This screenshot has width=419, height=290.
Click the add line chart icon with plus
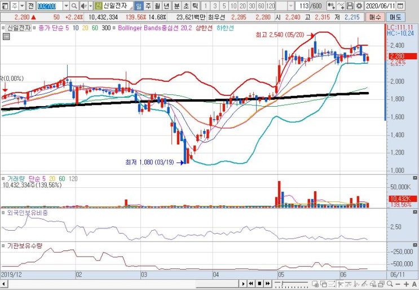click(x=341, y=6)
